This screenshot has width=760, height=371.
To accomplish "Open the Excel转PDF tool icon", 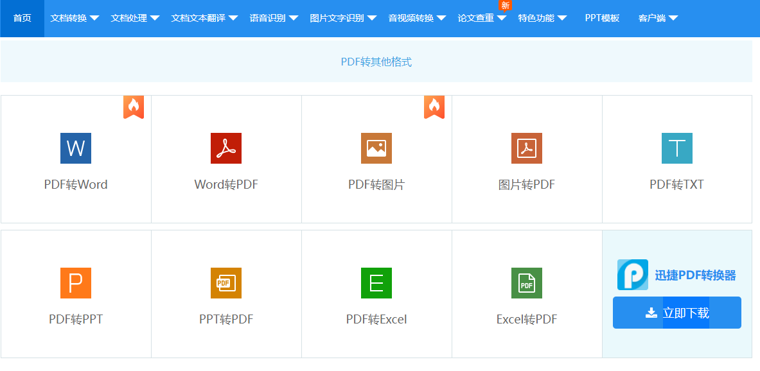I will [x=526, y=283].
